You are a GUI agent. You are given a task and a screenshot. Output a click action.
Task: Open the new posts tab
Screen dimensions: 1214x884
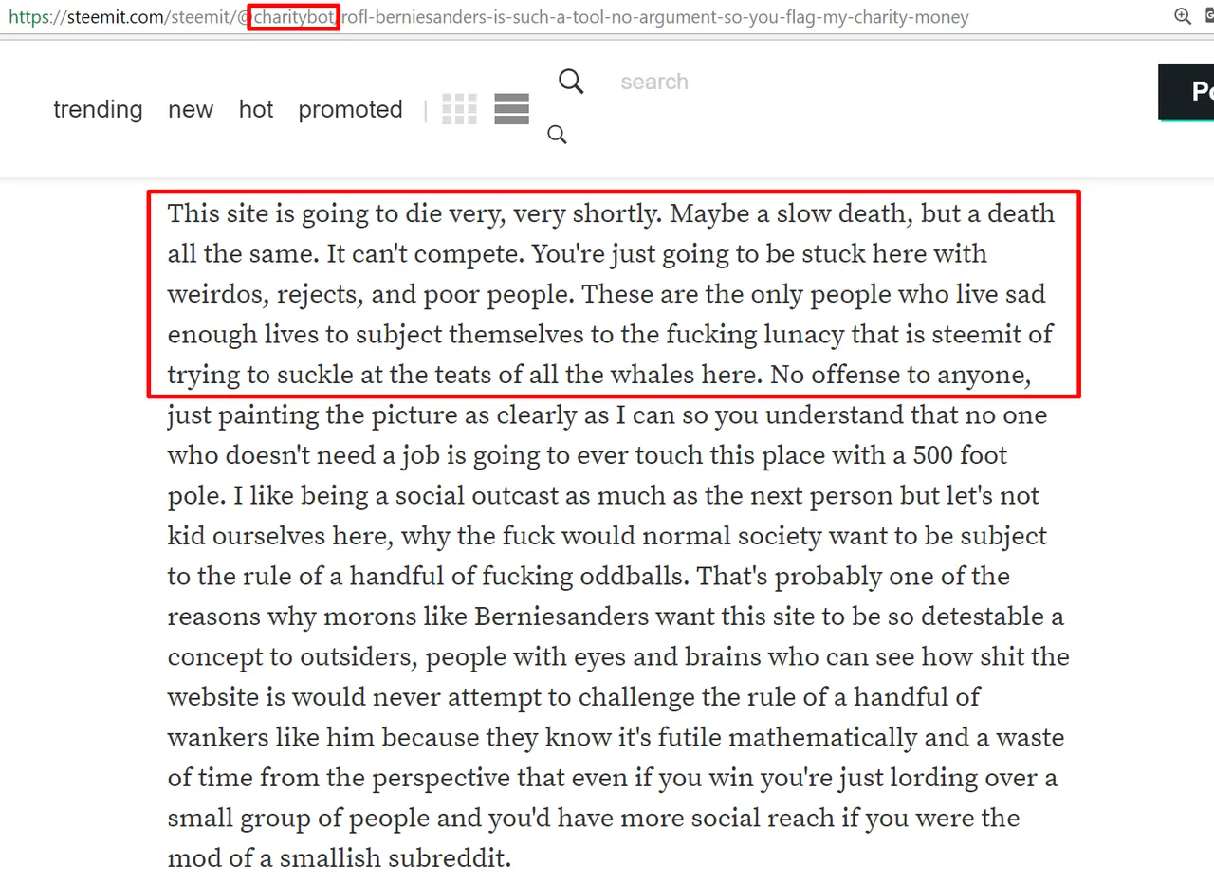pyautogui.click(x=191, y=109)
